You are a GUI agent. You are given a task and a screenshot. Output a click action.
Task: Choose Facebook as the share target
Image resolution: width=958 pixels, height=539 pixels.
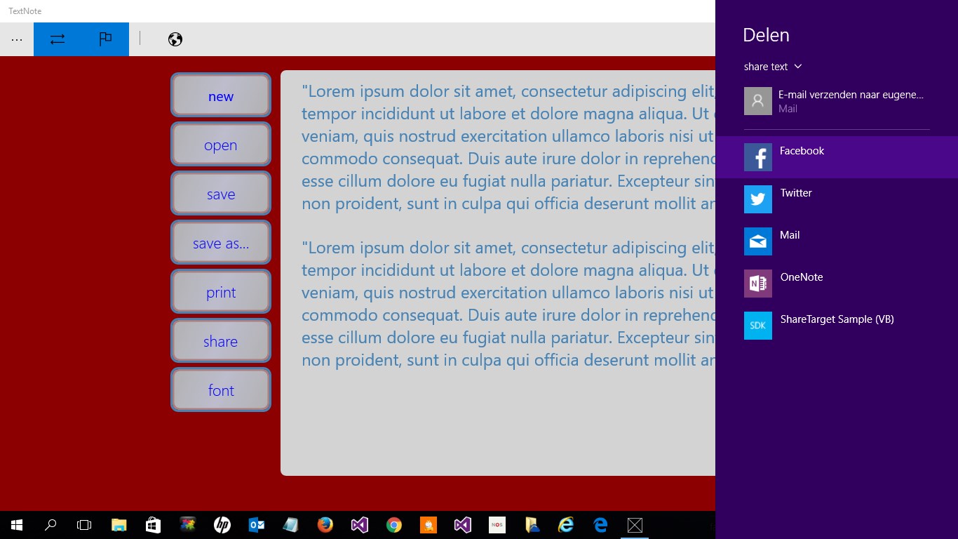(802, 151)
